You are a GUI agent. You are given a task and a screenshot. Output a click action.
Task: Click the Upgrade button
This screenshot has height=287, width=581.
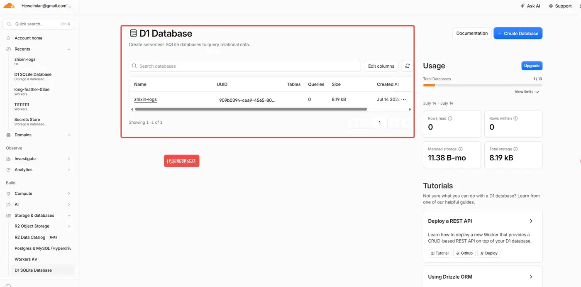pos(532,66)
